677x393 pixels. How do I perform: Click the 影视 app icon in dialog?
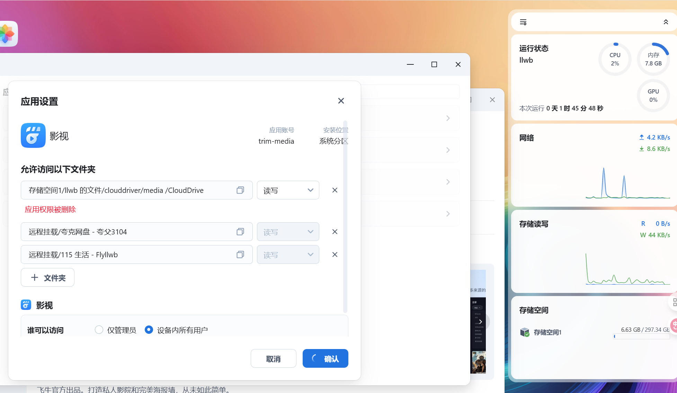pyautogui.click(x=33, y=135)
